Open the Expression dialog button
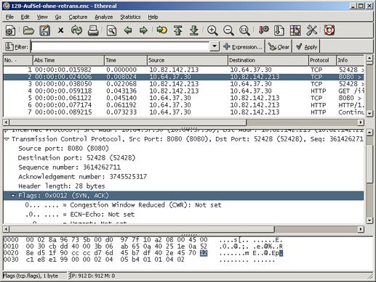This screenshot has width=376, height=282. [x=243, y=46]
